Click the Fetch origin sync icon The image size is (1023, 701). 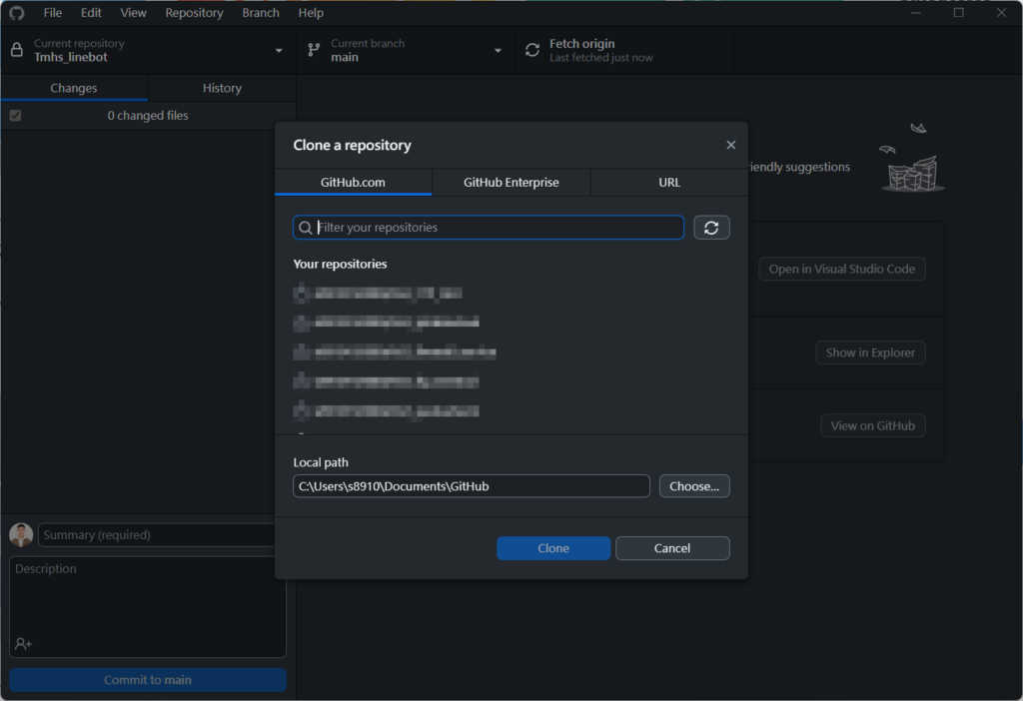pos(532,50)
